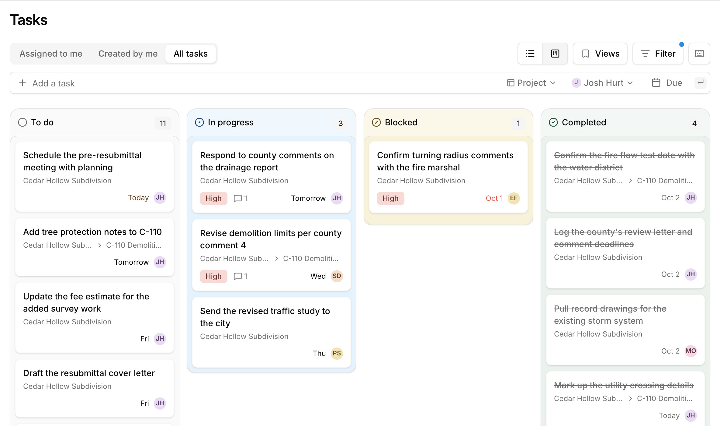Switch to list view layout
Screen dimensions: 720x426
[x=530, y=54]
